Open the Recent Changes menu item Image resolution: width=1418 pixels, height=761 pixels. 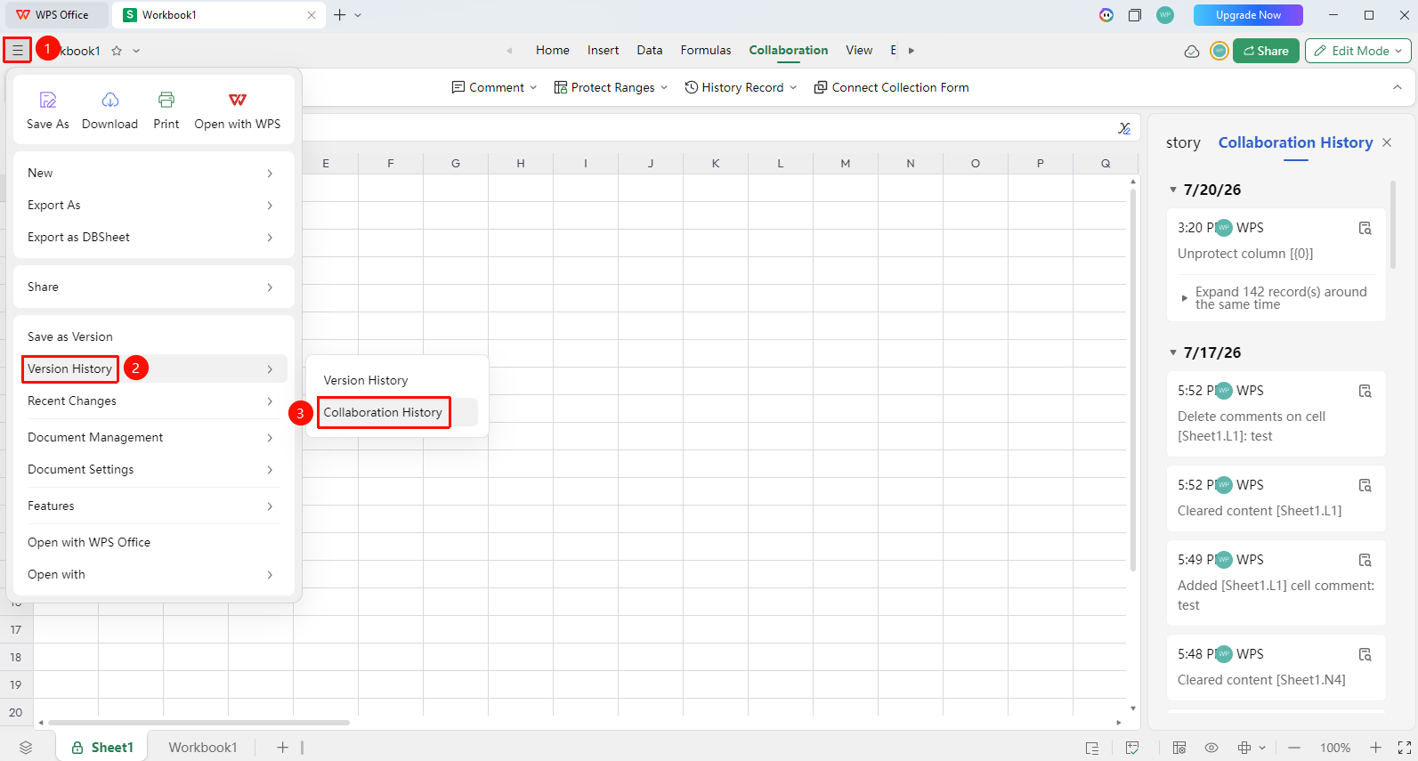[x=150, y=401]
